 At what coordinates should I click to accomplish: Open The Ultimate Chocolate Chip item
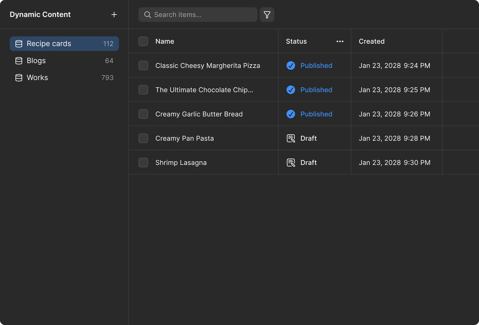click(x=204, y=90)
